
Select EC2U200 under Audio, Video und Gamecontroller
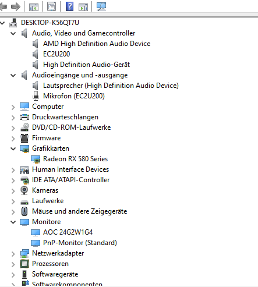56,54
